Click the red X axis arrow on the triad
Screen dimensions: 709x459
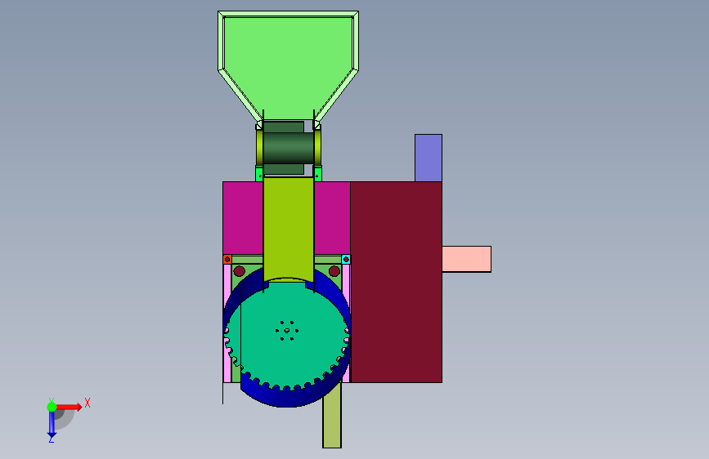tap(69, 407)
